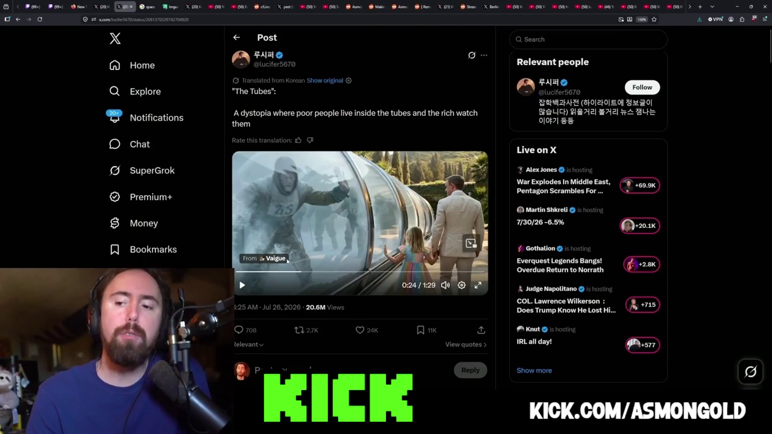Open the browser workspaces icon

7,7
